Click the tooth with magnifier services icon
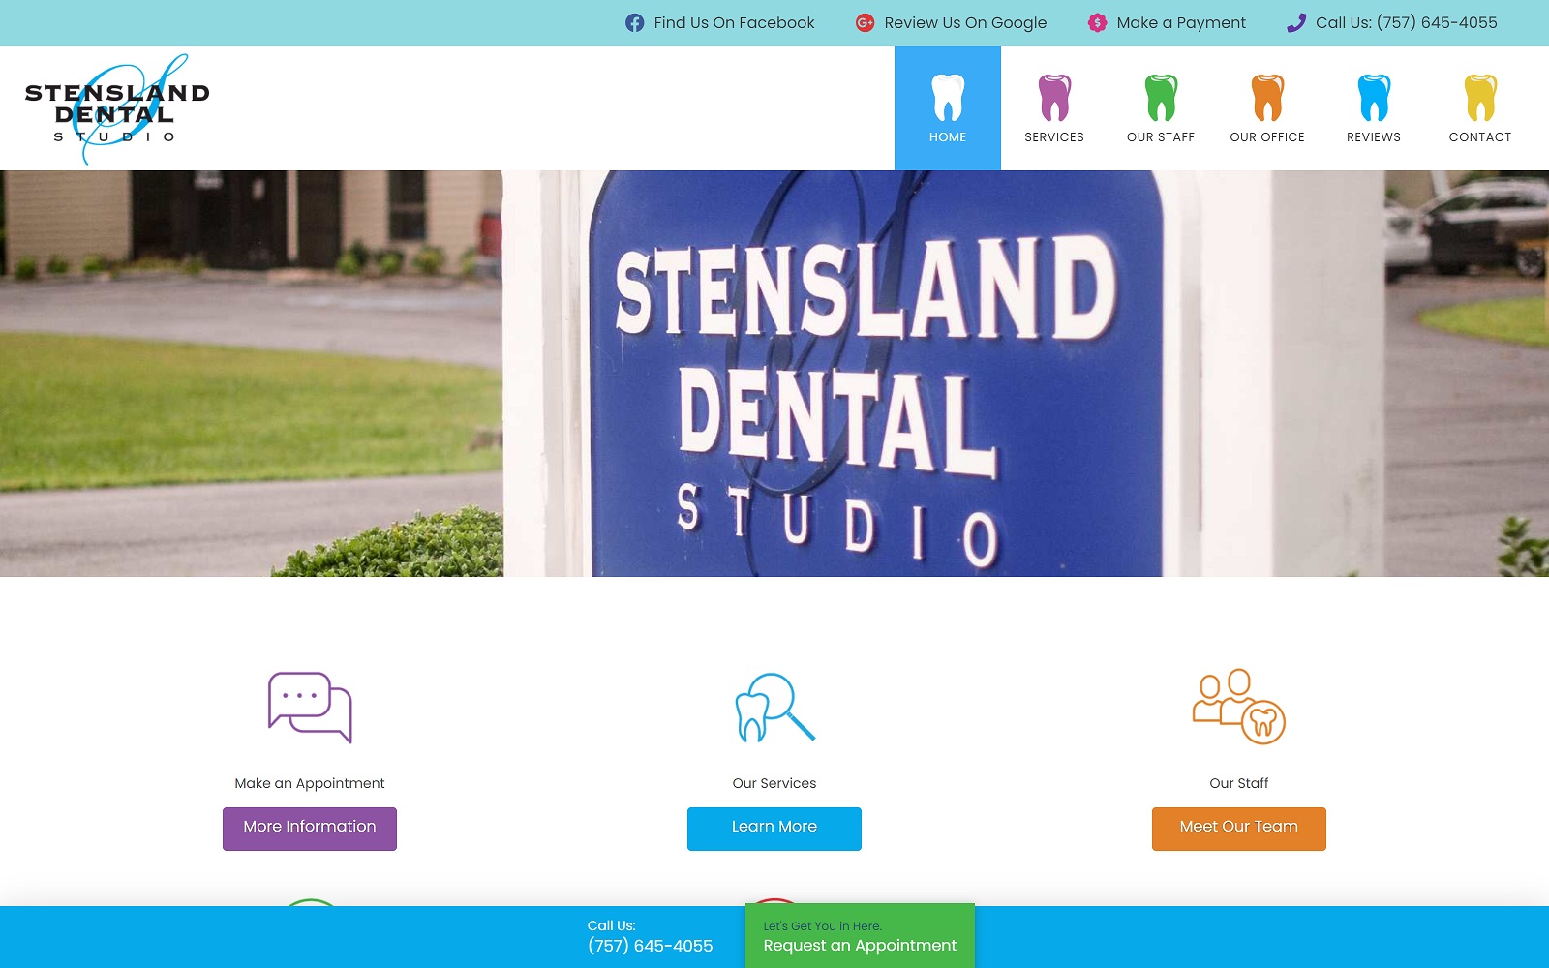Image resolution: width=1549 pixels, height=968 pixels. 774,708
